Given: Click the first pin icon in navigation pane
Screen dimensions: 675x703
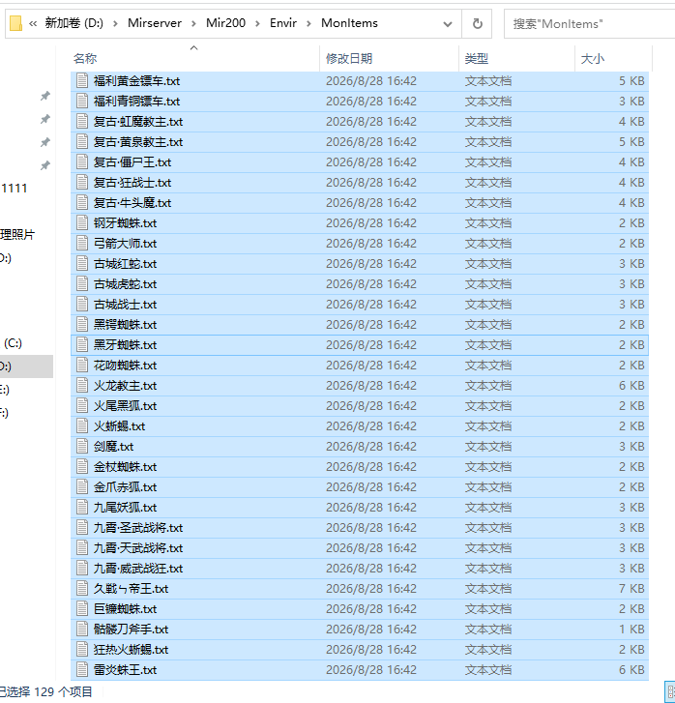Looking at the screenshot, I should (x=44, y=96).
